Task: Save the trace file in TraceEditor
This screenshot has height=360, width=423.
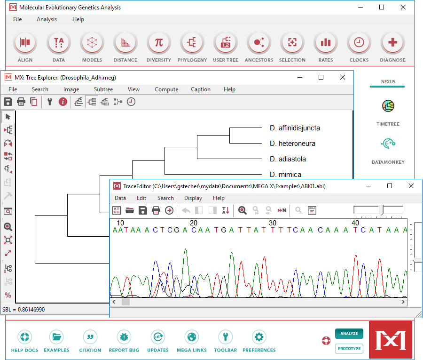Action: coord(143,210)
